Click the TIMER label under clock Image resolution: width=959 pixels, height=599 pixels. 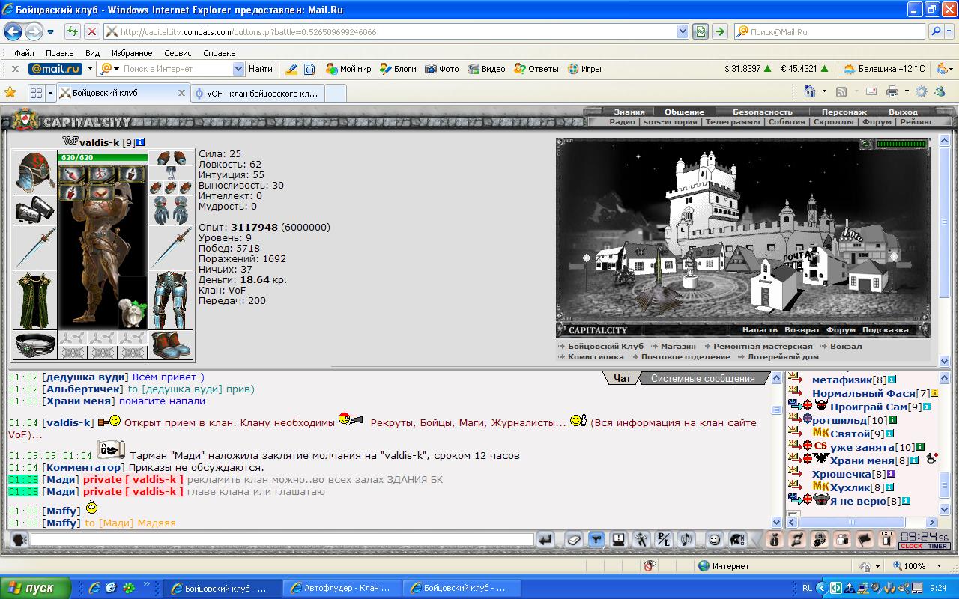937,547
